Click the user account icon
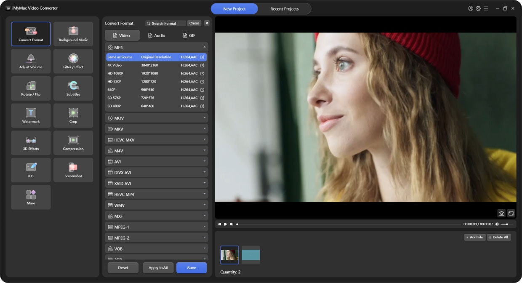Viewport: 522px width, 283px height. point(471,8)
